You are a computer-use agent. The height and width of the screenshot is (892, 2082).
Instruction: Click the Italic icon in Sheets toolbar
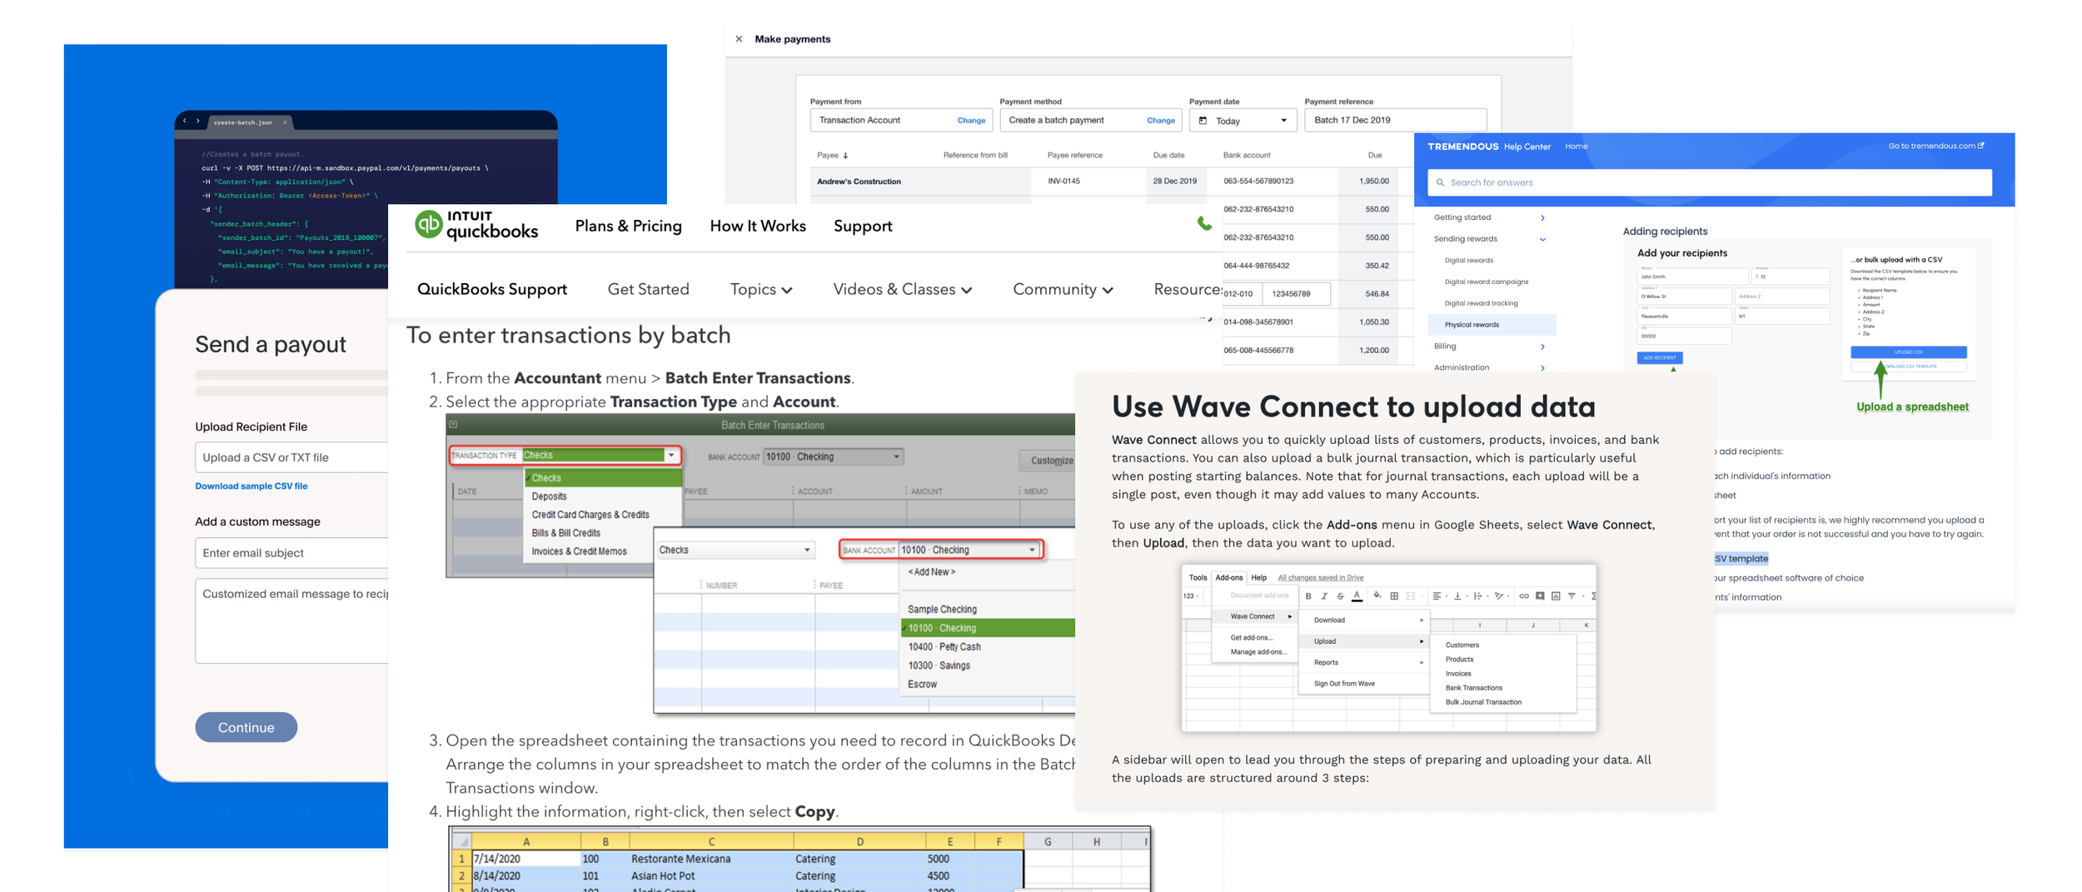click(1324, 596)
